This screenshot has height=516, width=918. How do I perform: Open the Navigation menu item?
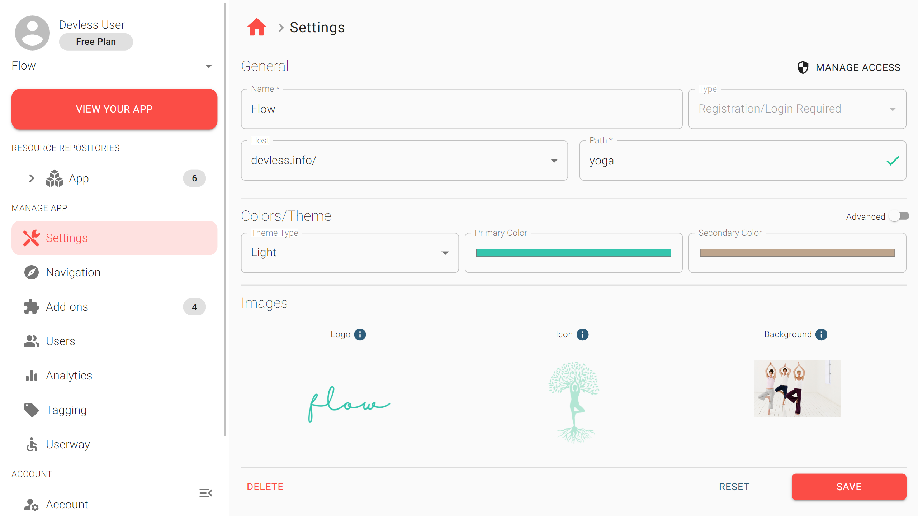[73, 272]
